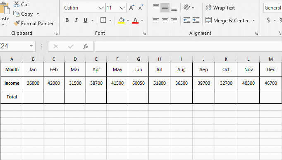Toggle Middle Align for cells

pyautogui.click(x=165, y=7)
